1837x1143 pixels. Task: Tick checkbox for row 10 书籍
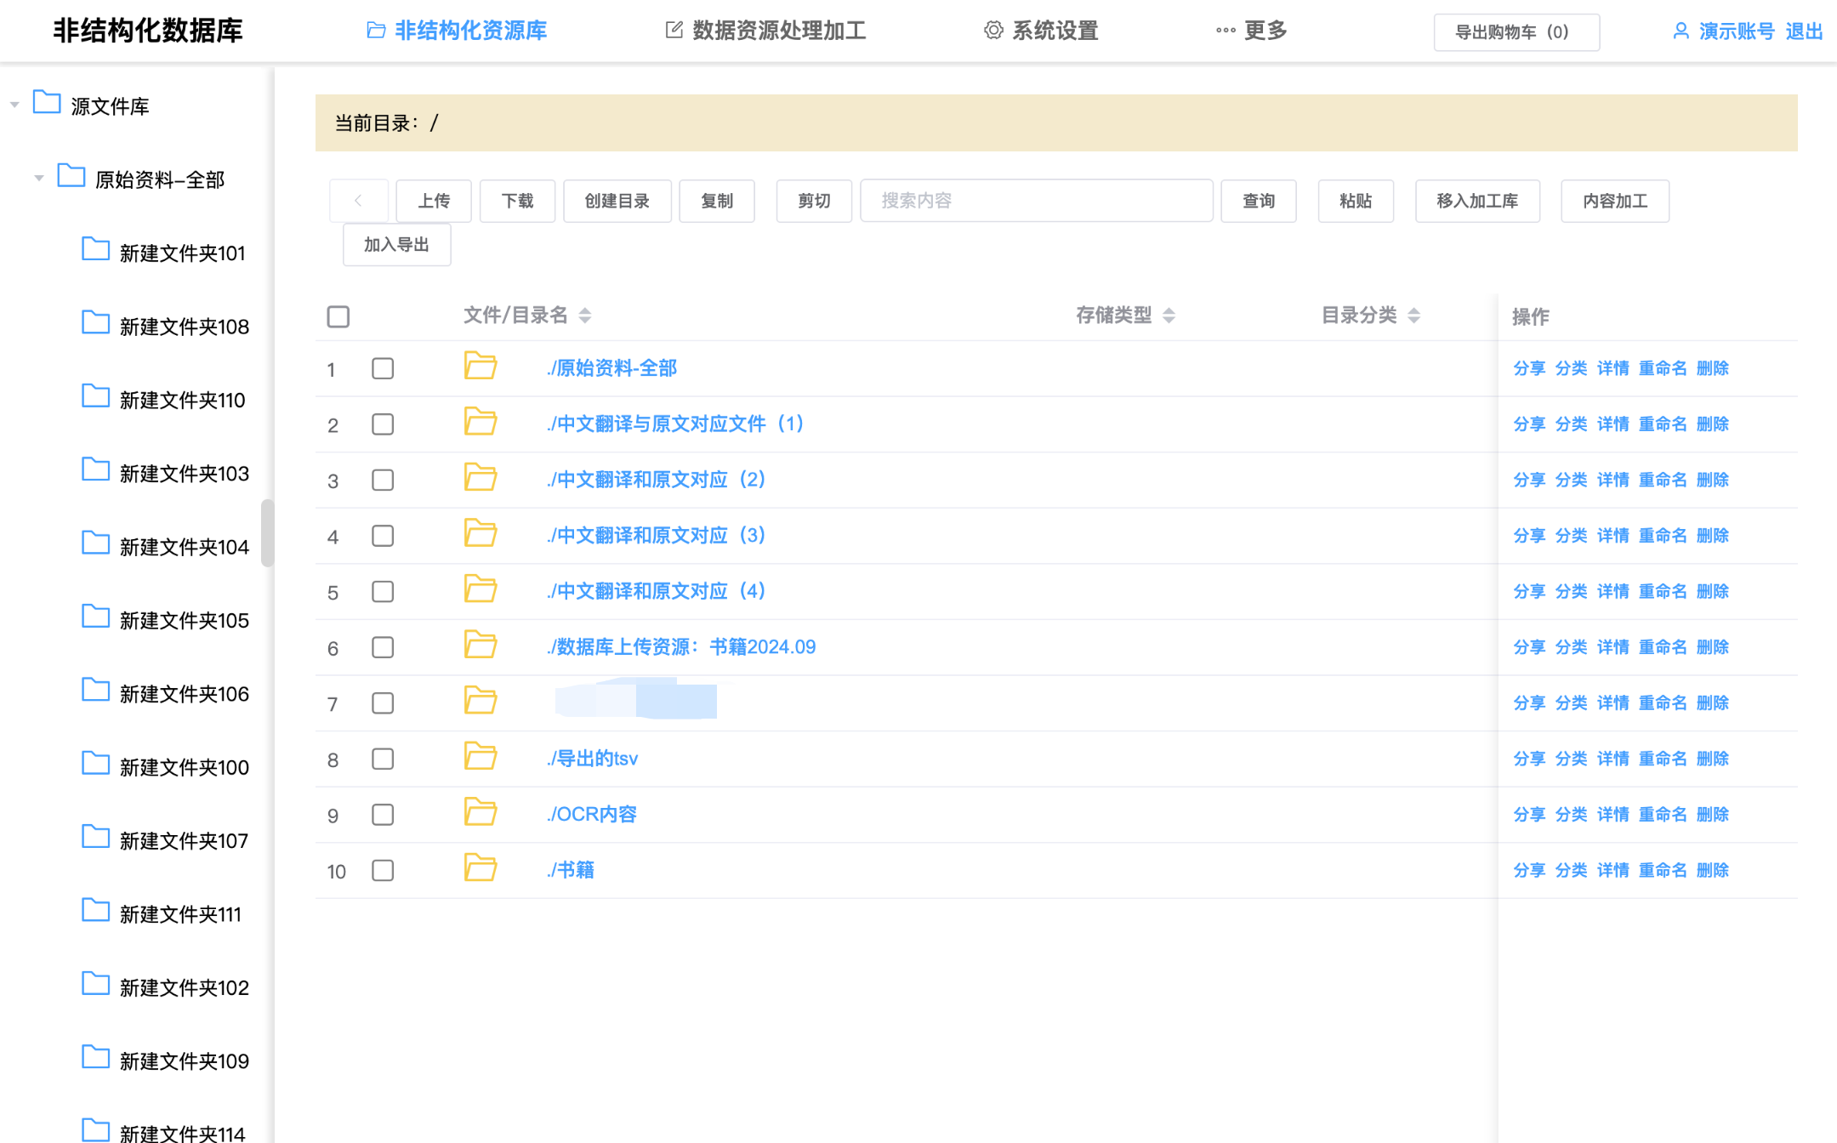pyautogui.click(x=383, y=870)
